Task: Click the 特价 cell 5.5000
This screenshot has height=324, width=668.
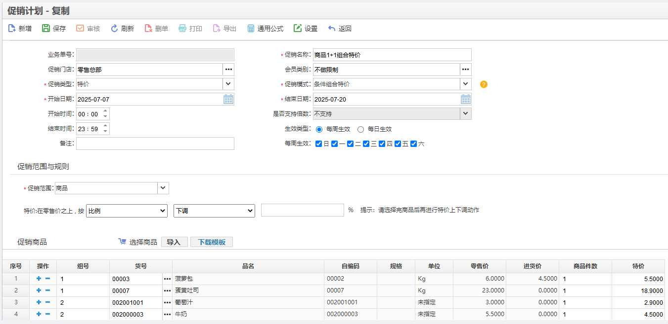Action: pos(638,279)
